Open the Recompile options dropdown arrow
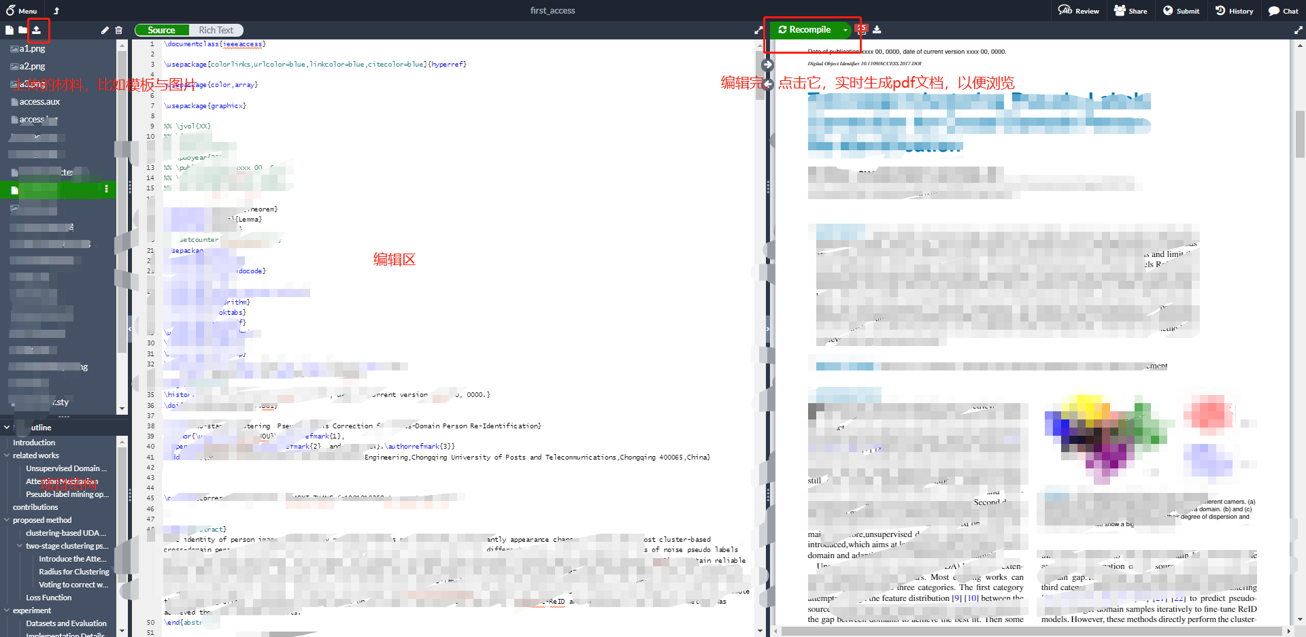Screen dimensions: 1306x637 pyautogui.click(x=845, y=29)
